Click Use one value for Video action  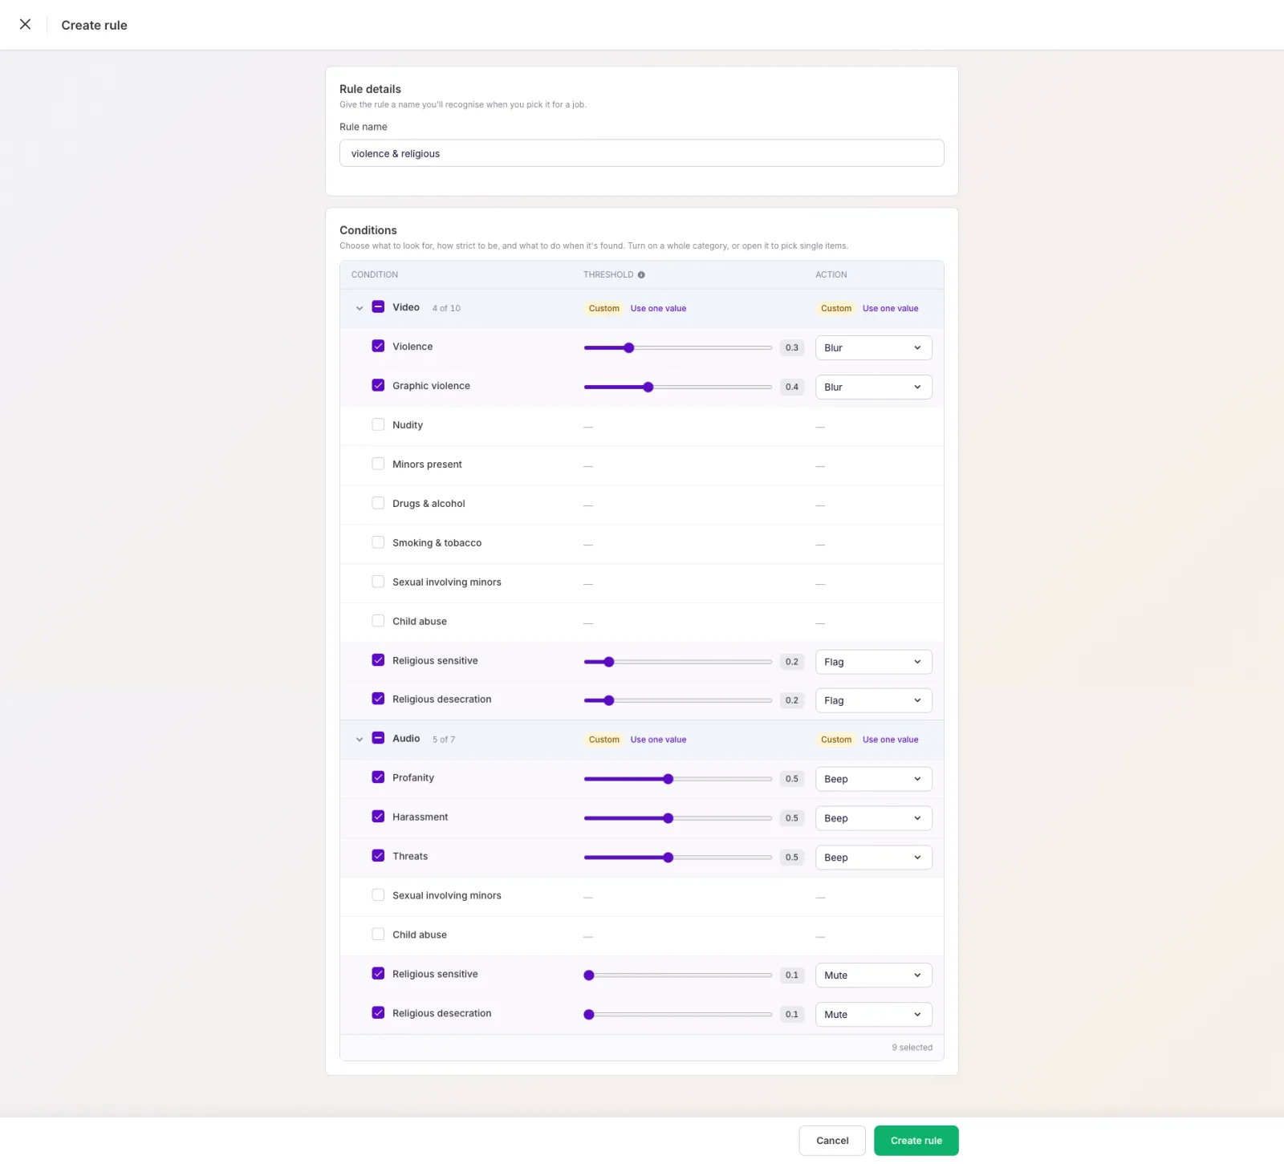click(x=890, y=309)
